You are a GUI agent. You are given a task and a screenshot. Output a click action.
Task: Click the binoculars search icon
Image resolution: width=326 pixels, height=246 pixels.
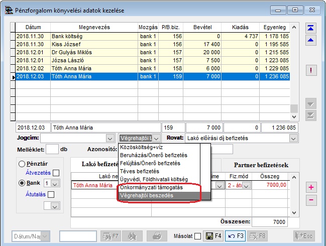tap(132, 235)
